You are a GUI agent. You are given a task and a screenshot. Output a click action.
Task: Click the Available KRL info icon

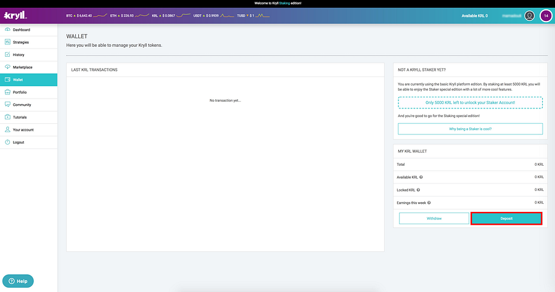[421, 177]
